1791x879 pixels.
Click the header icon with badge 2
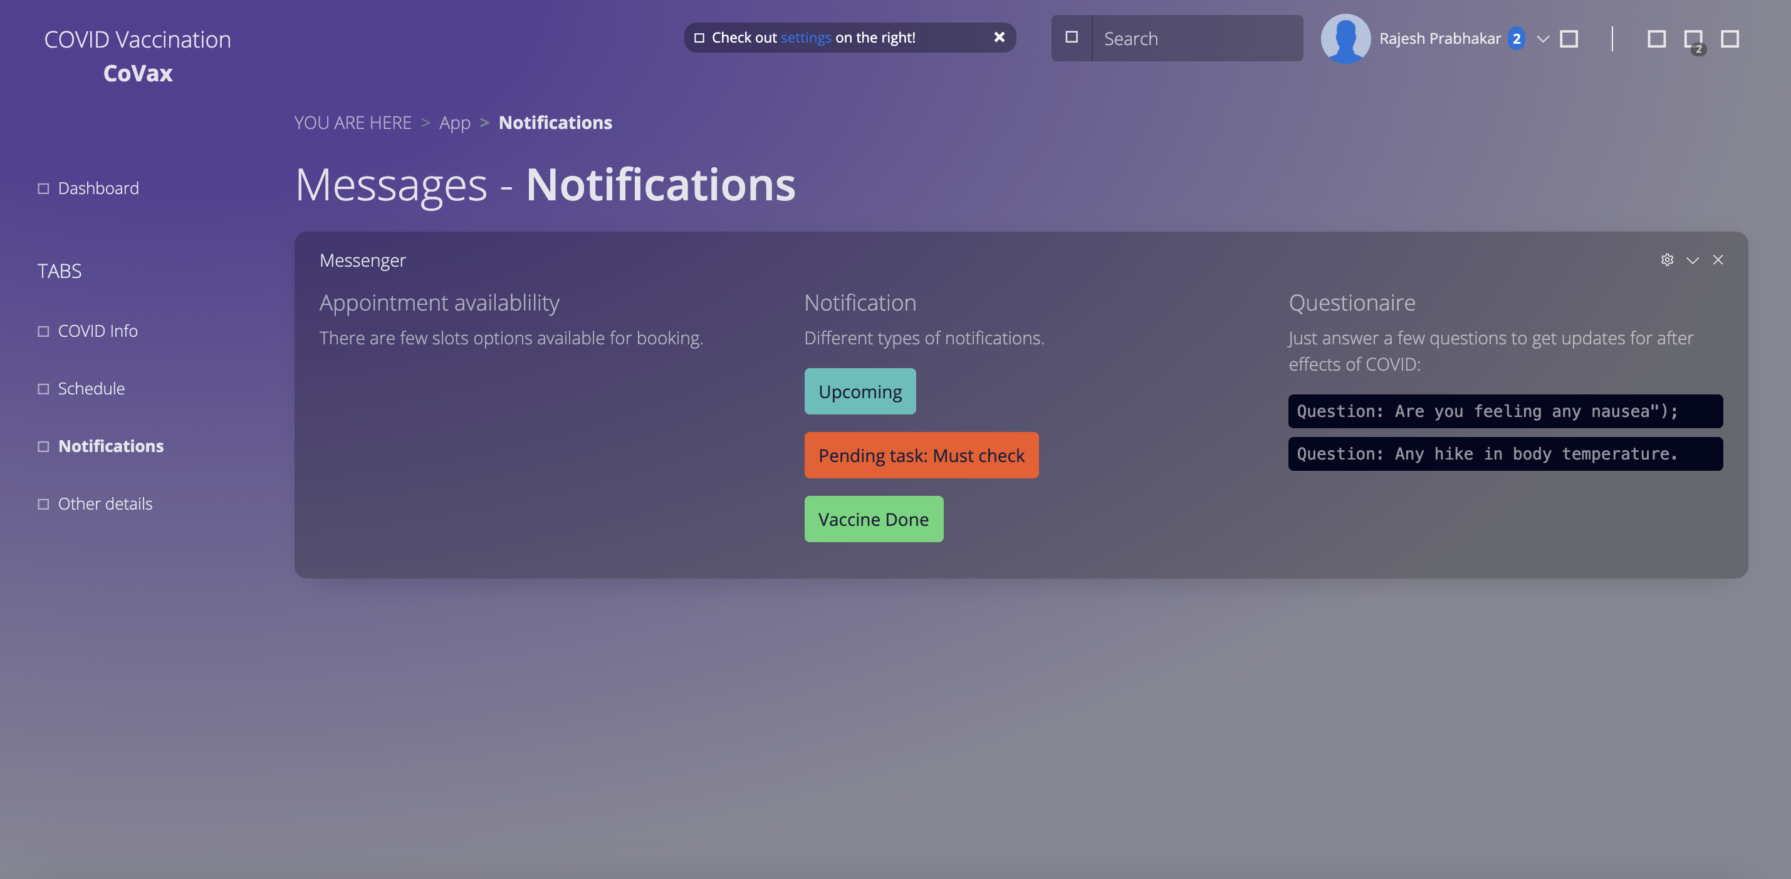click(1693, 39)
